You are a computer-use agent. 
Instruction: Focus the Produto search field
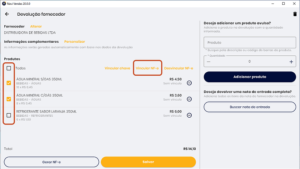[x=250, y=43]
